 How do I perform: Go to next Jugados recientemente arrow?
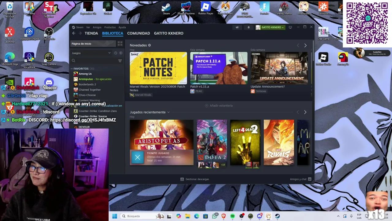coord(305,112)
